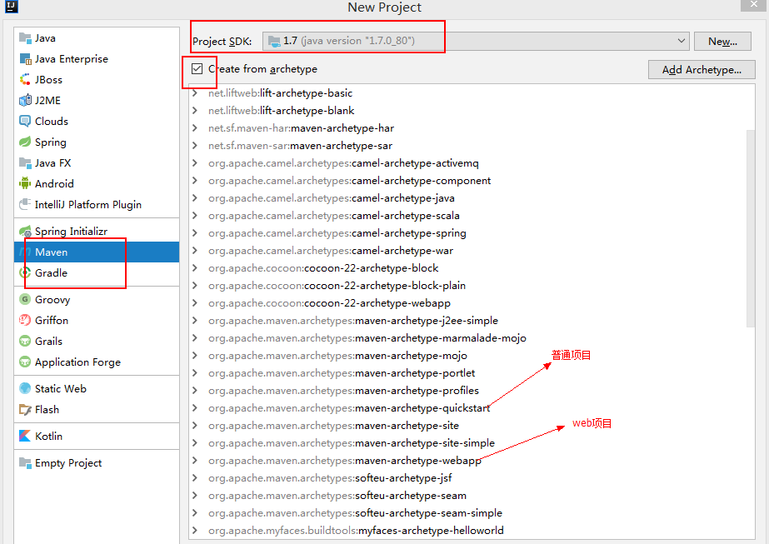Click the IntelliJ Platform Plugin icon

pos(25,205)
